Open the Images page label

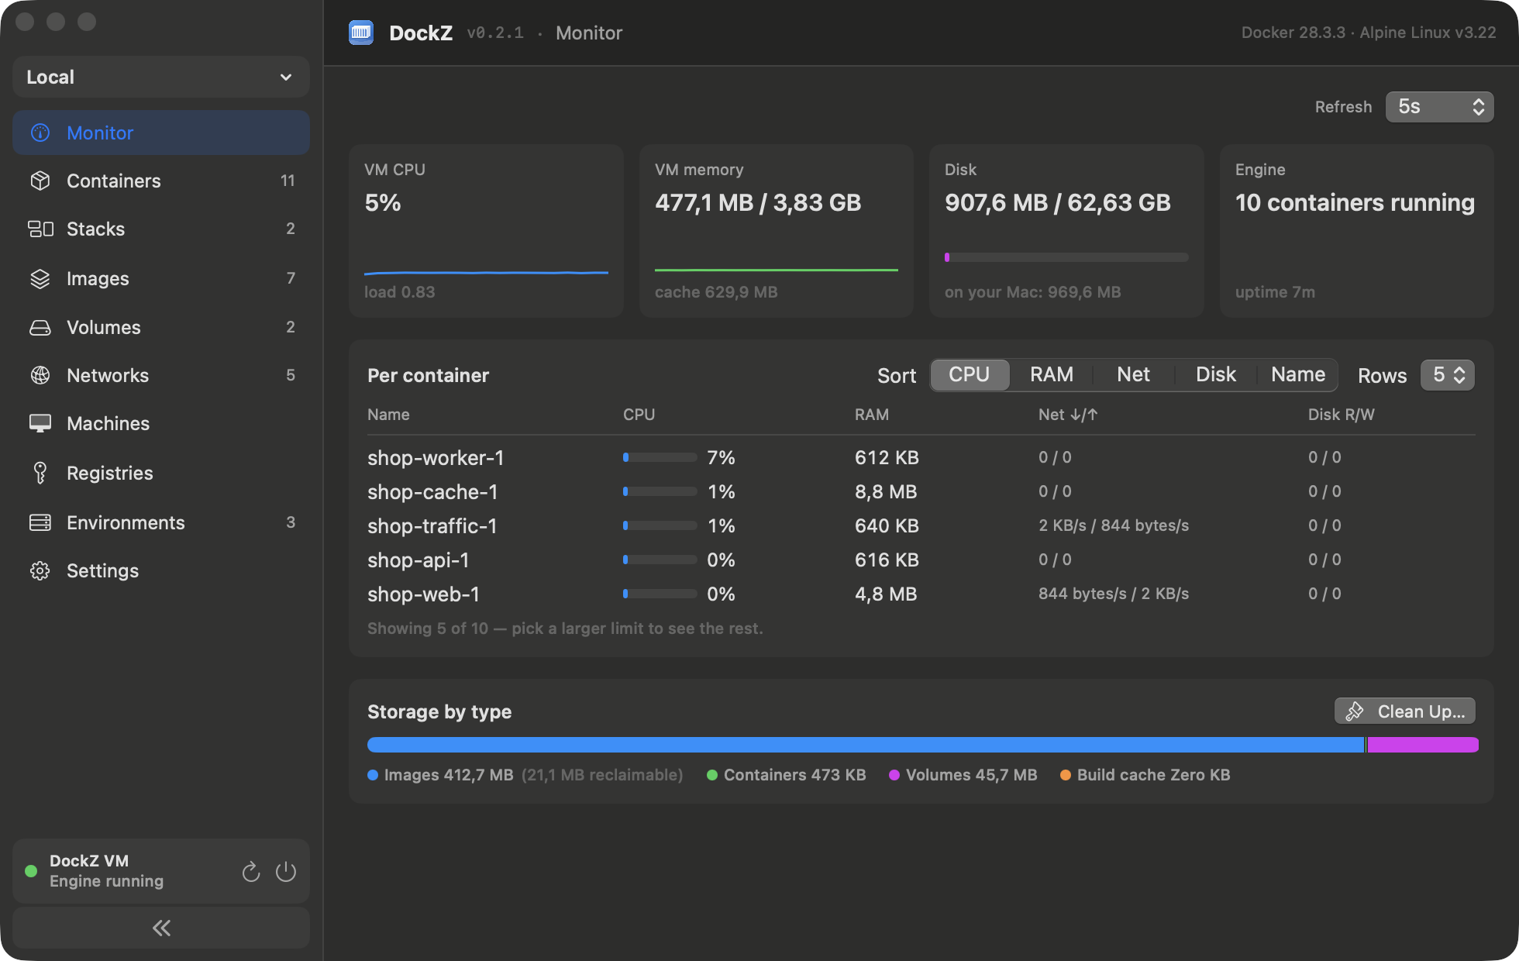pos(98,278)
